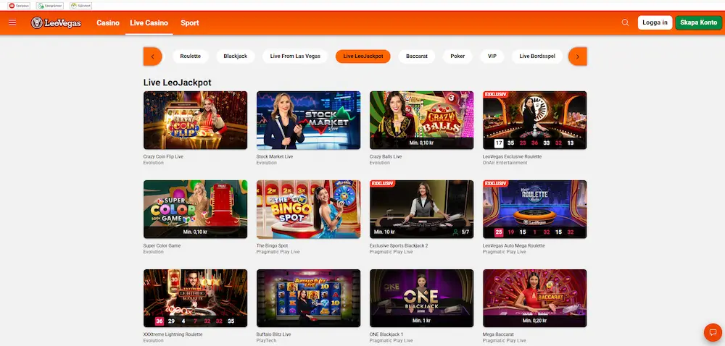Click the 'ONE Blackjack 1' title text
Screen dimensions: 725x346
point(386,334)
